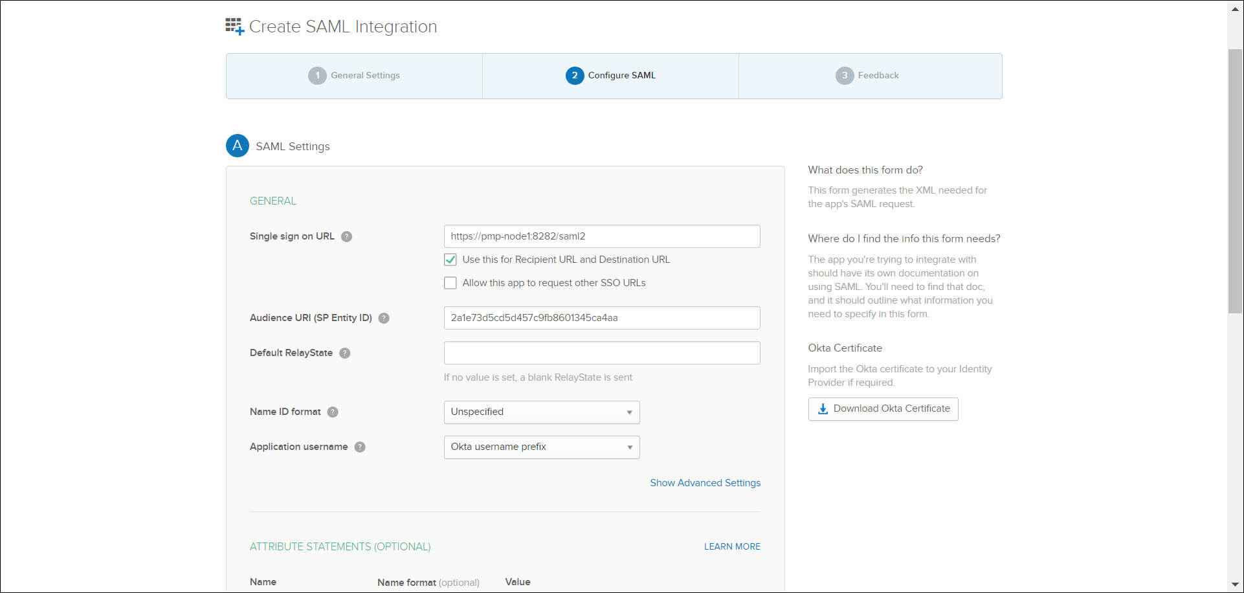Go to the Feedback step

tap(867, 76)
